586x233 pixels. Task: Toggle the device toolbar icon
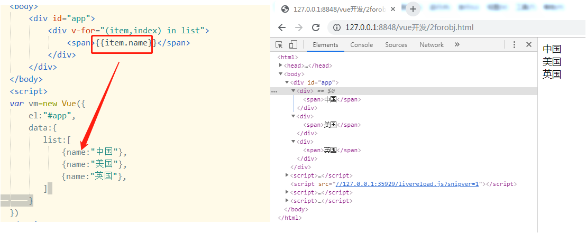coord(293,45)
